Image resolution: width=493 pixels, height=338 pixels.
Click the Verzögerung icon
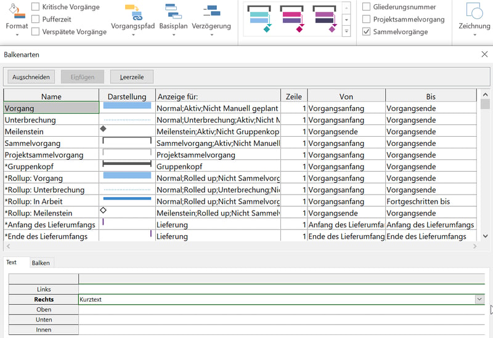tap(211, 12)
